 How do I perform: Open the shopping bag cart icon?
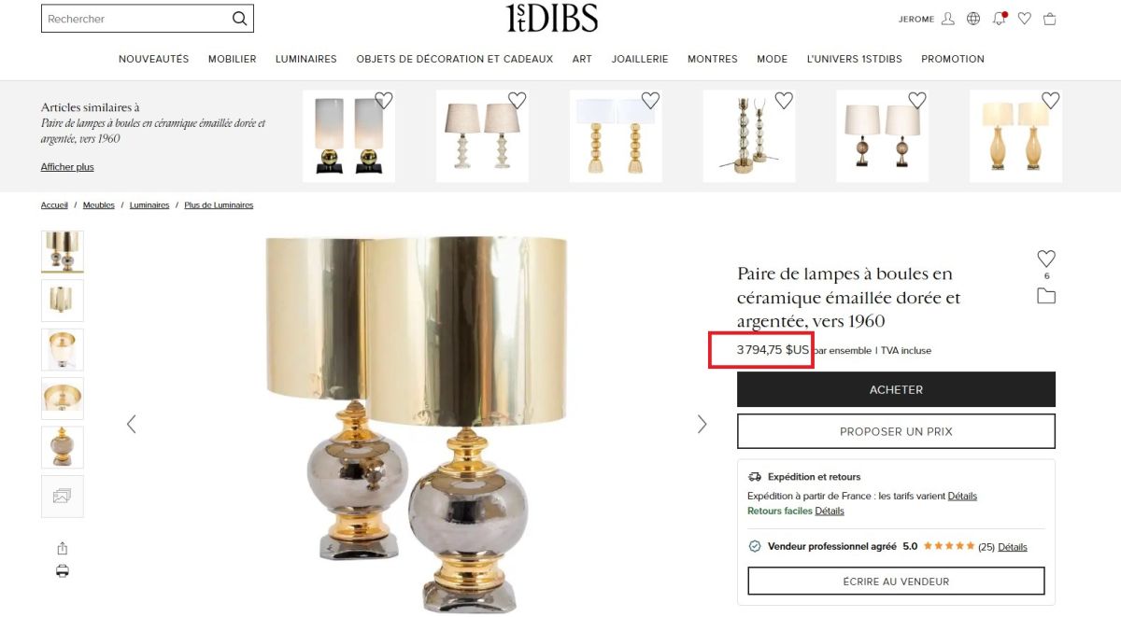click(1050, 19)
